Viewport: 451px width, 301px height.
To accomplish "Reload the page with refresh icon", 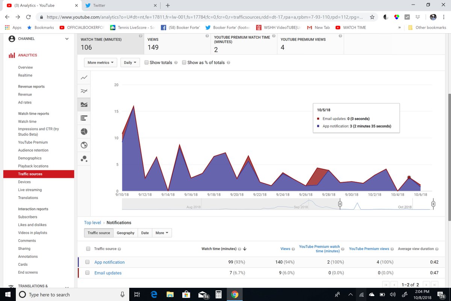I will pos(28,17).
